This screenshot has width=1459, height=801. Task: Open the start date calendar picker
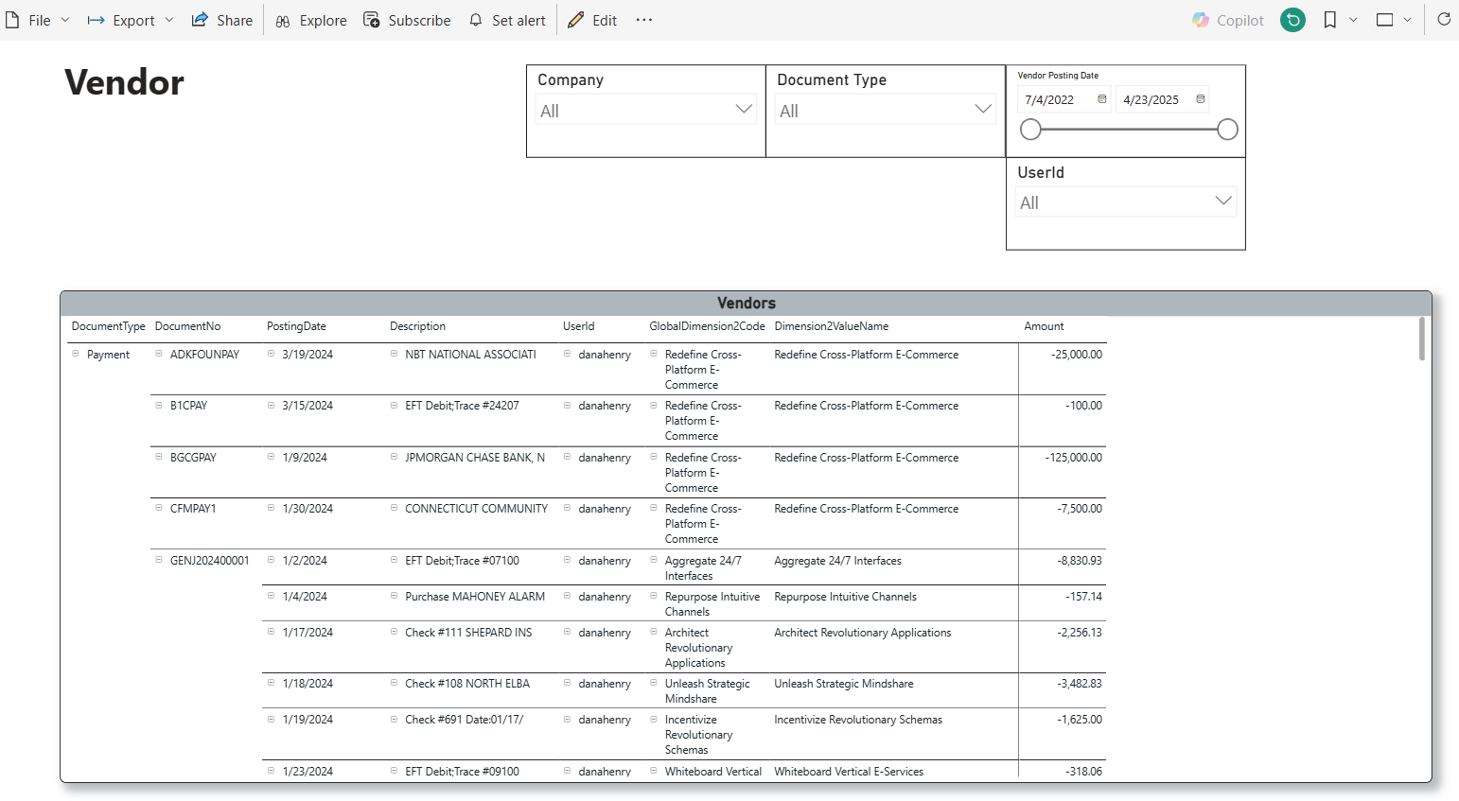pyautogui.click(x=1101, y=99)
